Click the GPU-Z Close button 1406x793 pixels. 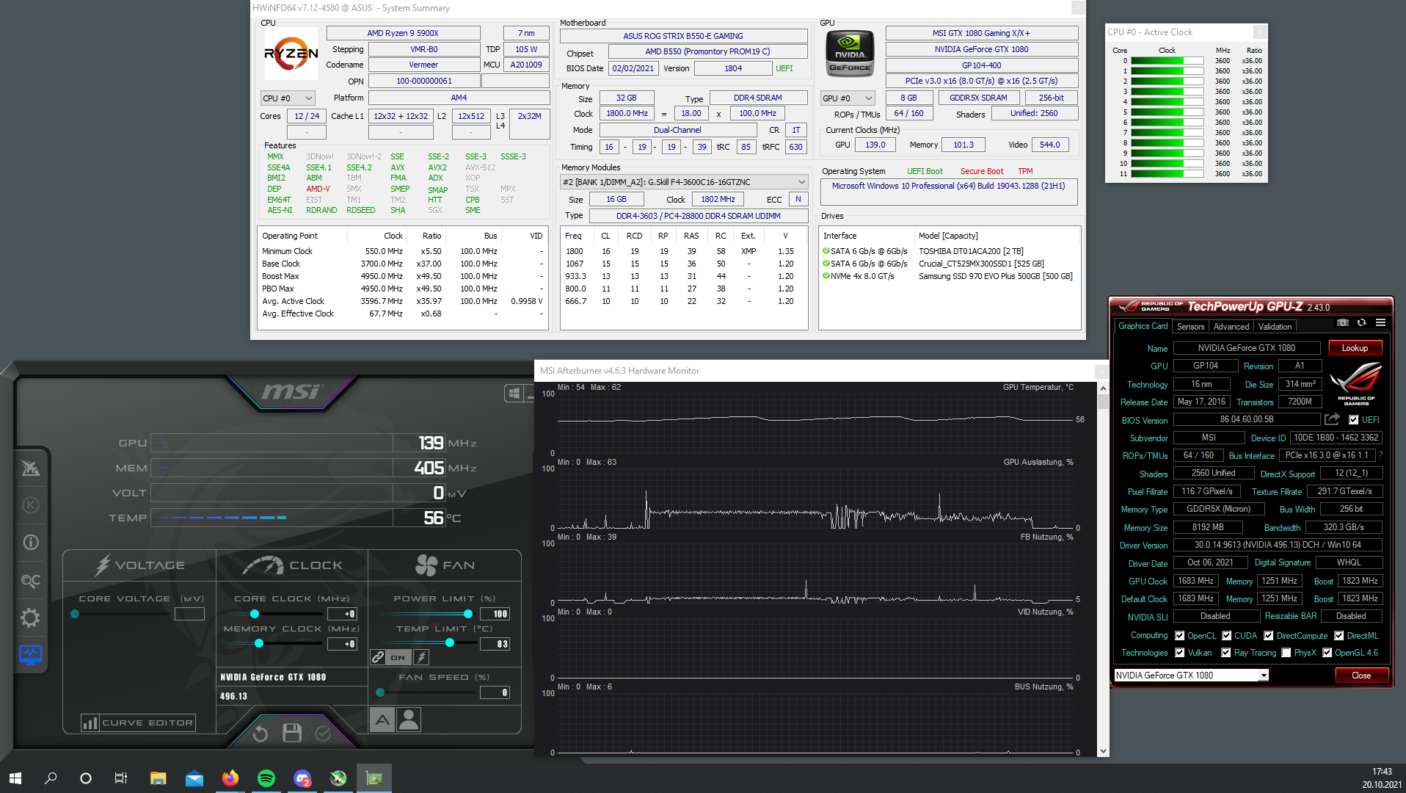coord(1361,676)
